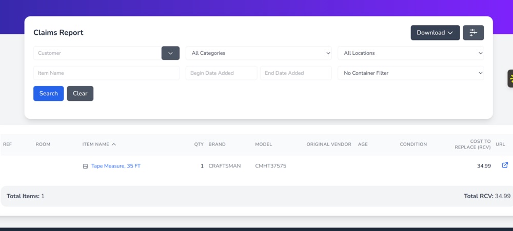The width and height of the screenshot is (513, 231).
Task: Expand the Customer dropdown arrow
Action: pos(170,53)
